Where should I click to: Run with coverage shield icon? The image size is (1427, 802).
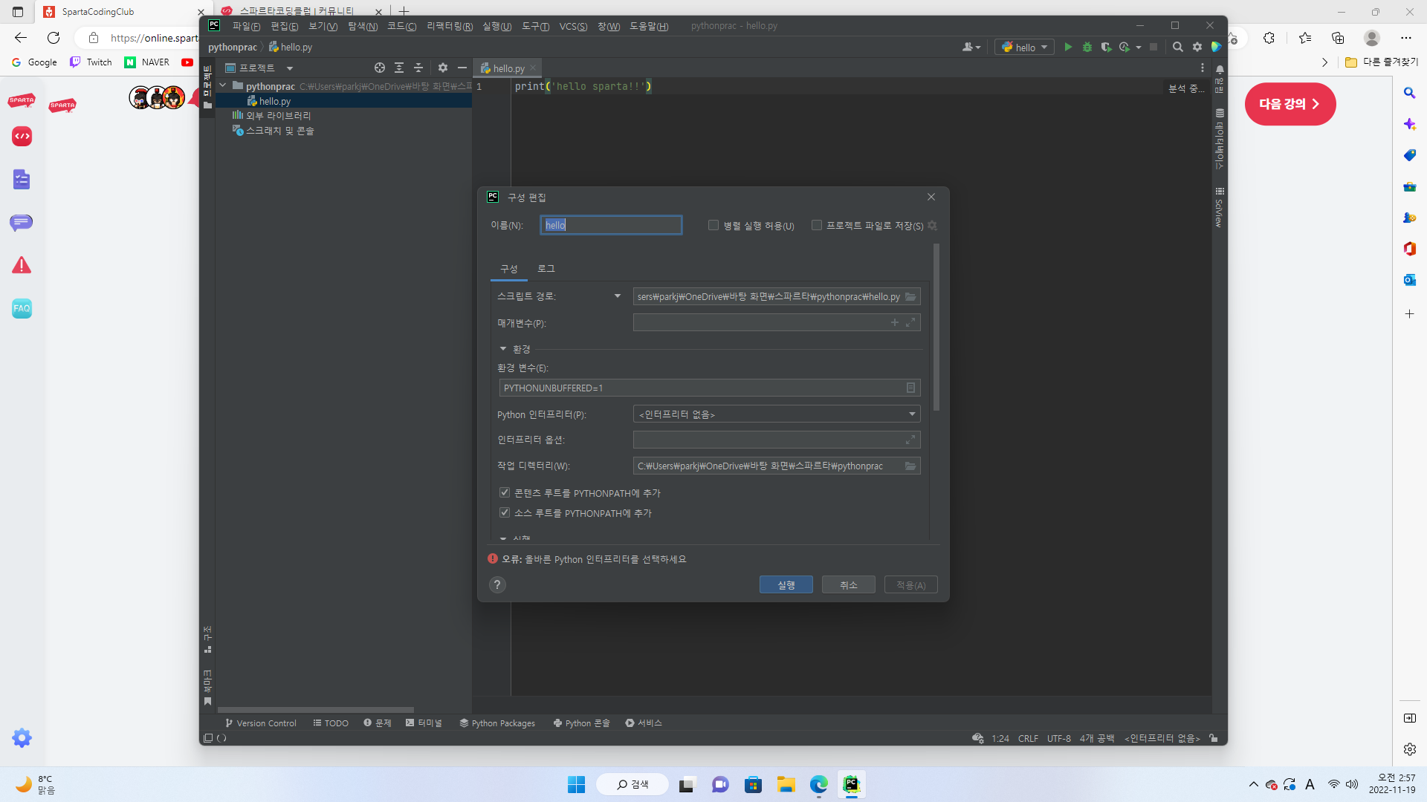pos(1106,47)
